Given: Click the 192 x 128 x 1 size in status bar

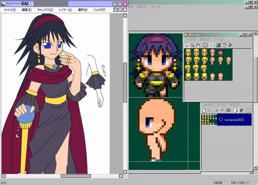Looking at the screenshot, I should point(240,183).
